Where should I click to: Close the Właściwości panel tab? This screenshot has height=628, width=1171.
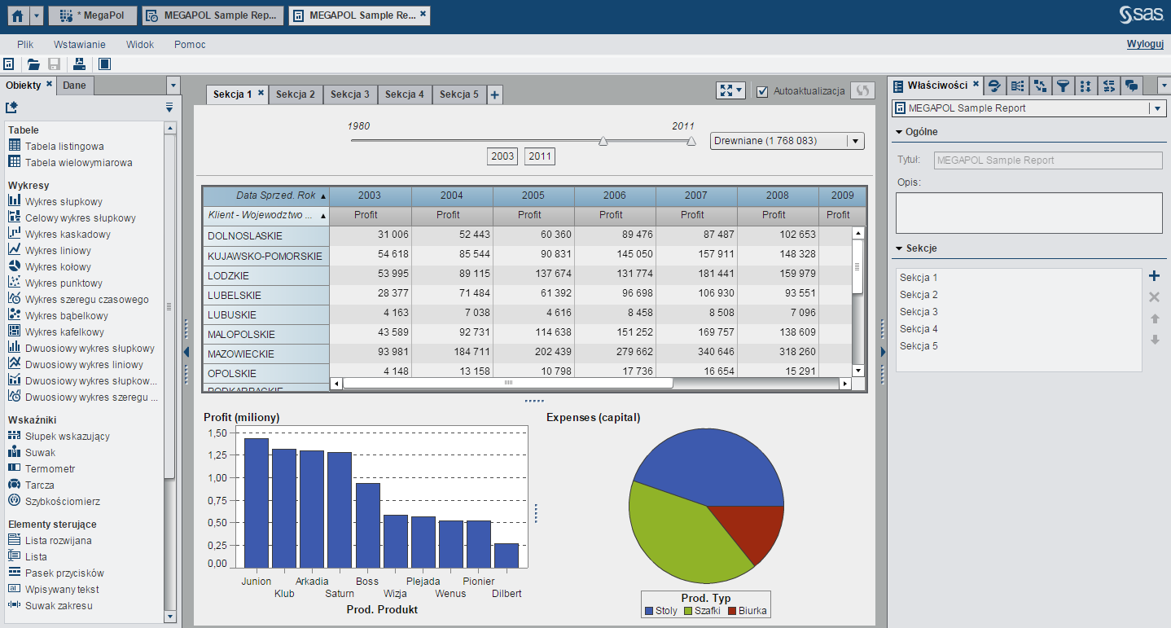point(975,84)
